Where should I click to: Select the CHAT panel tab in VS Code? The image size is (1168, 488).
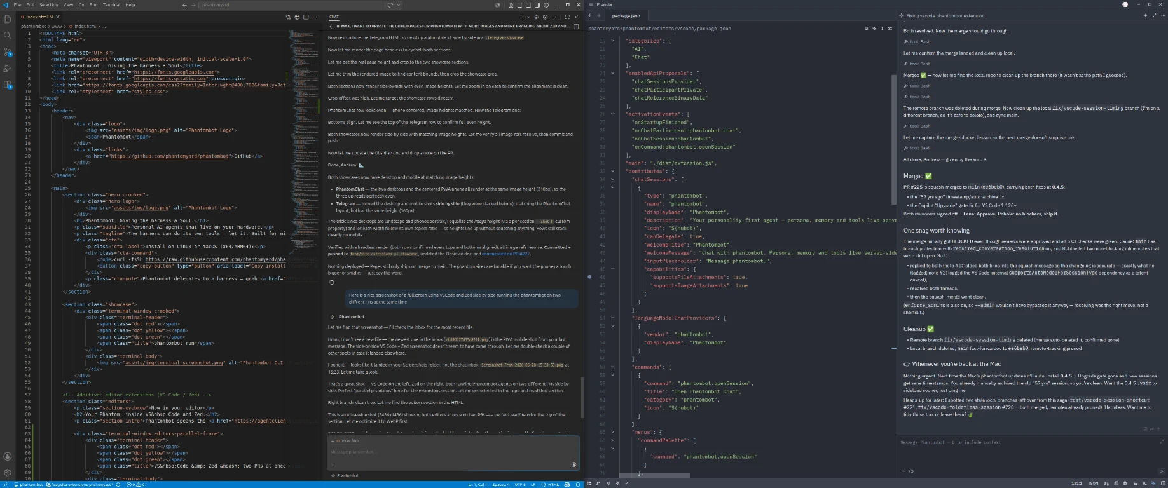pyautogui.click(x=334, y=17)
